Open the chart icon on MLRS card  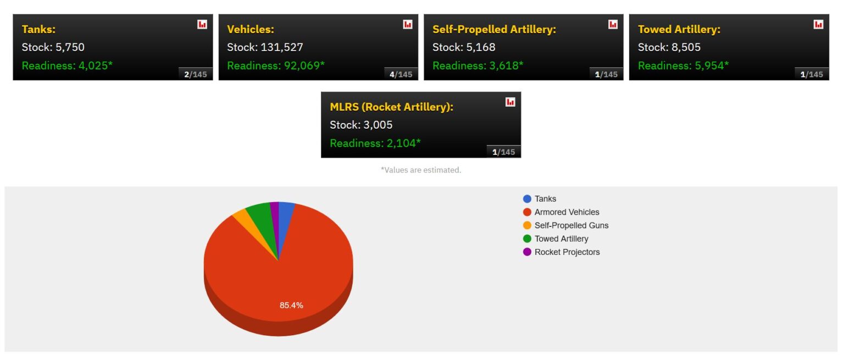pos(509,102)
